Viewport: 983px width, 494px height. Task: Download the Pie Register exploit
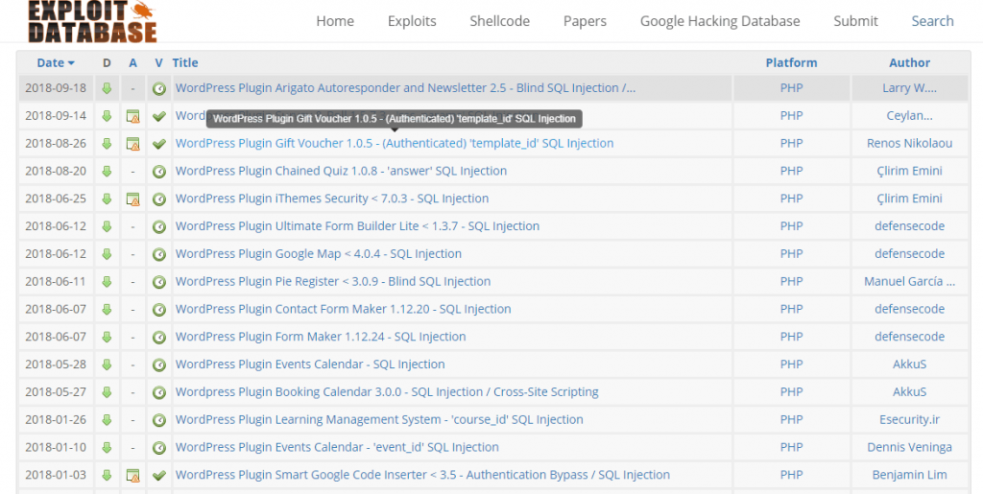coord(107,281)
